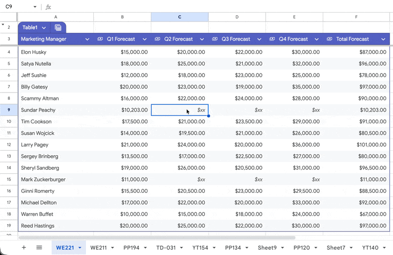This screenshot has height=255, width=393.
Task: Open the Total Forecast column dropdown arrow
Action: (383, 39)
